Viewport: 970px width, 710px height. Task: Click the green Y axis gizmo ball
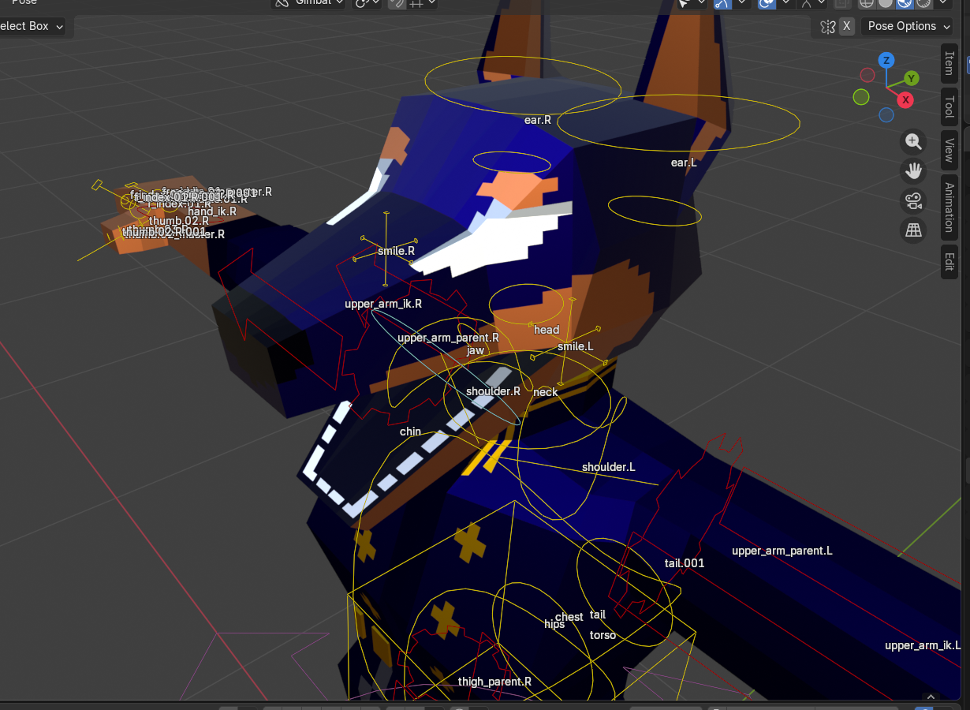(x=912, y=78)
